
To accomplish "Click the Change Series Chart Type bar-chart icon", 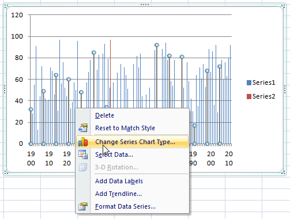I will click(x=83, y=142).
